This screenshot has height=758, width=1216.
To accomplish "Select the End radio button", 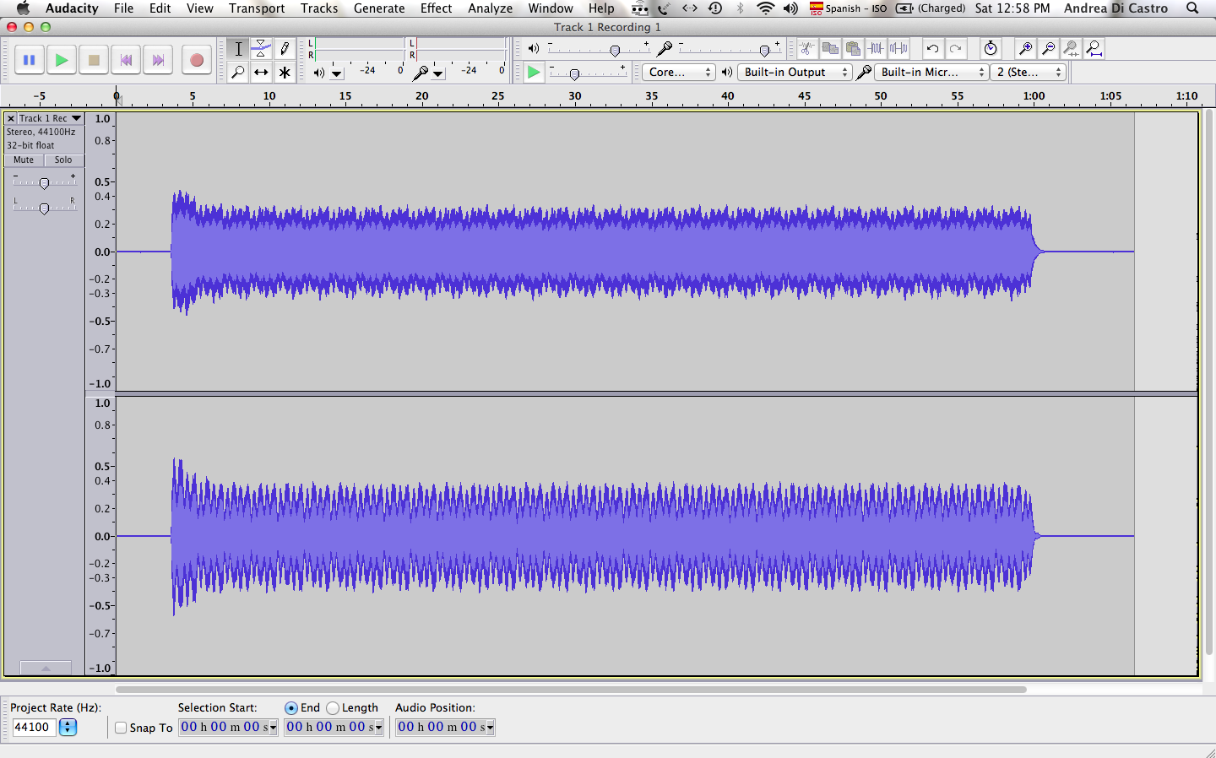I will point(291,708).
